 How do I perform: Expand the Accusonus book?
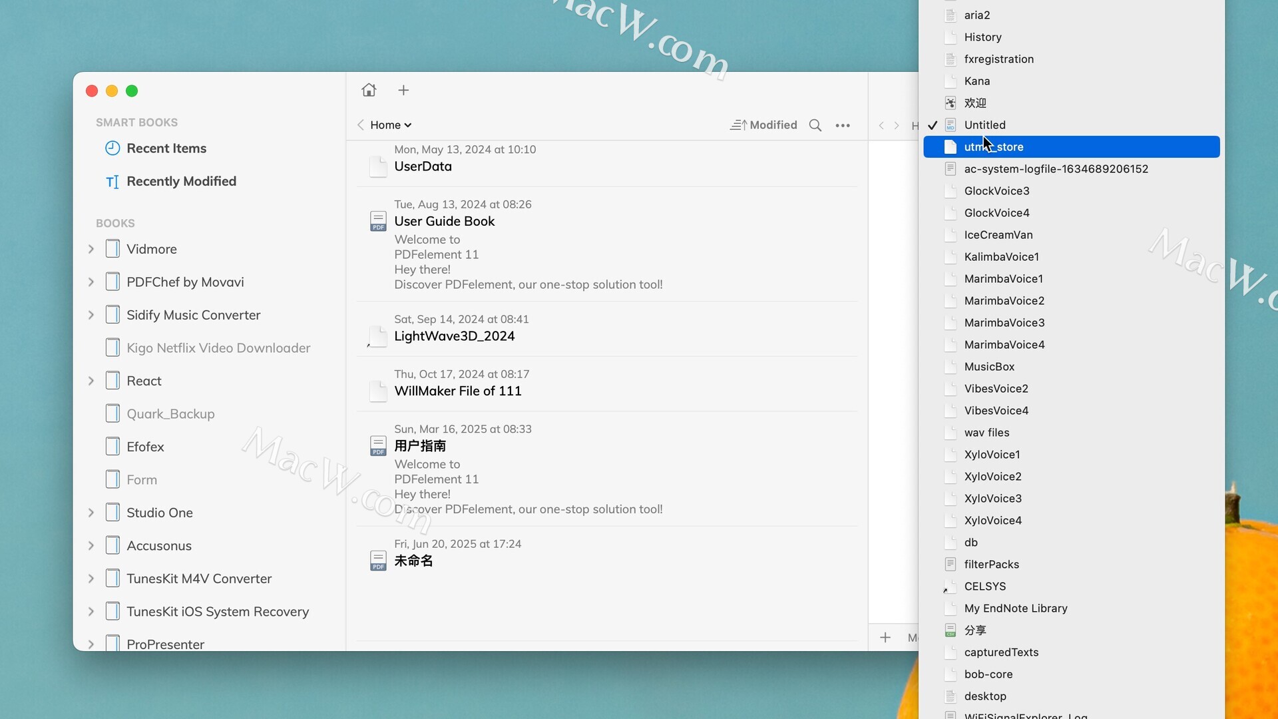tap(91, 546)
